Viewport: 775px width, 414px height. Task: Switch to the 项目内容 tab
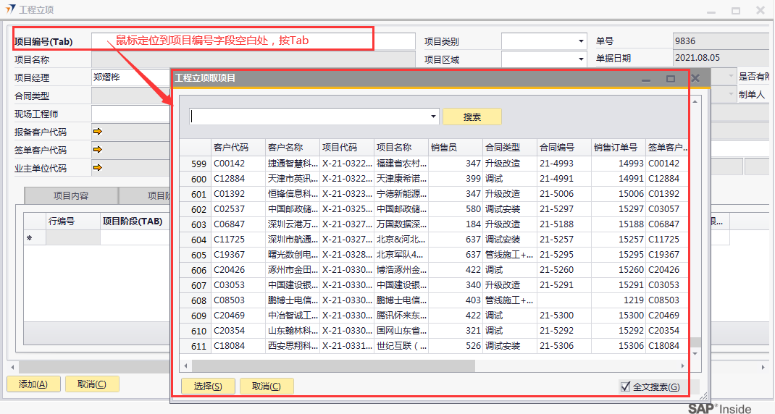71,195
